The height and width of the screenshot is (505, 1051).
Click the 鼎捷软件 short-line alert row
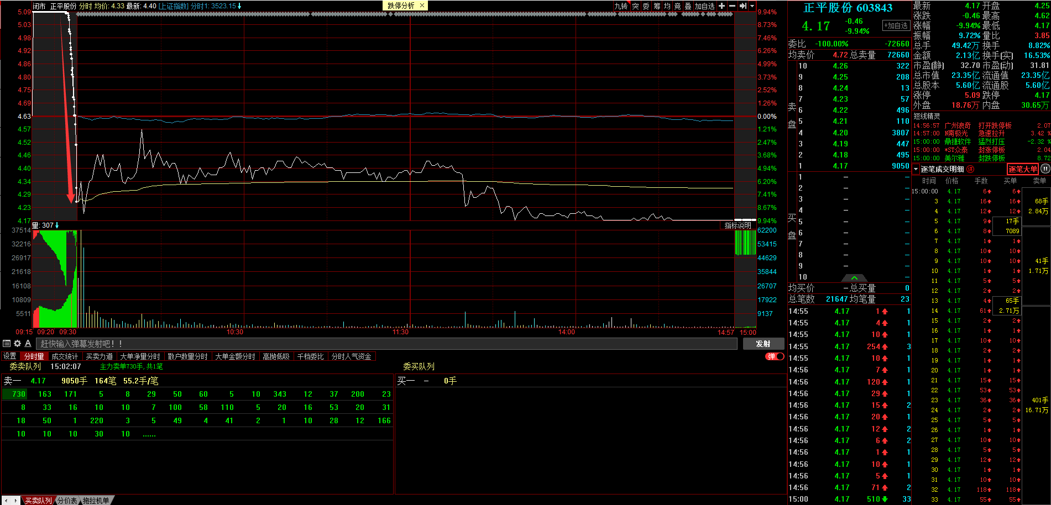pos(981,142)
